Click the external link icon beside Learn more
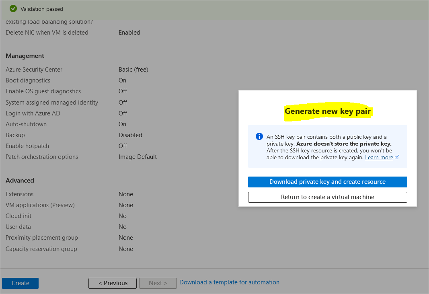This screenshot has height=294, width=429. click(397, 157)
